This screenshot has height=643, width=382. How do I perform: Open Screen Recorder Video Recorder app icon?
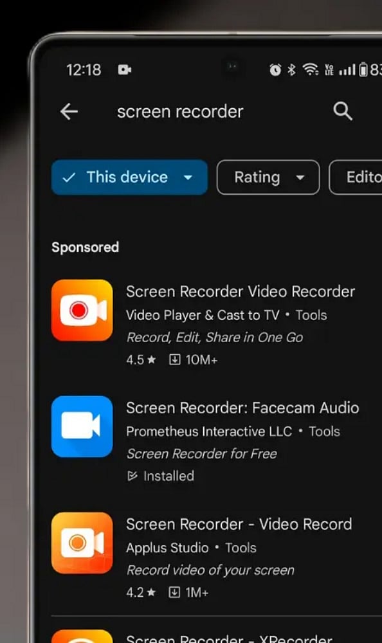coord(82,311)
